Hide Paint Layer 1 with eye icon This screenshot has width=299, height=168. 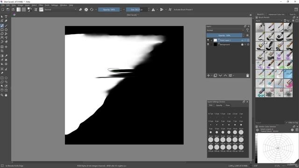pyautogui.click(x=208, y=40)
